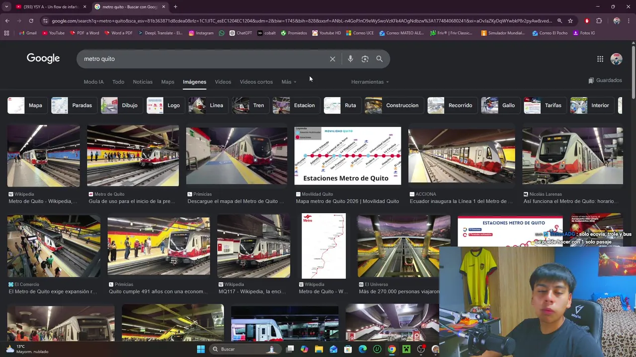This screenshot has height=357, width=636.
Task: Filter images by the Mapa chip
Action: pyautogui.click(x=27, y=105)
